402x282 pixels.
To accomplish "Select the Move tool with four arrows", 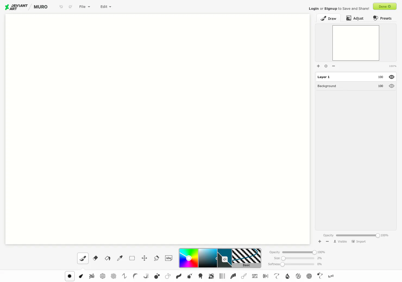I will tap(144, 258).
